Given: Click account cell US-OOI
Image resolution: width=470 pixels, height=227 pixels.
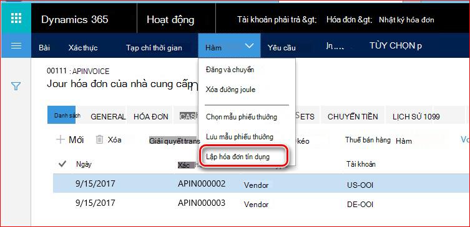Looking at the screenshot, I should coord(360,185).
